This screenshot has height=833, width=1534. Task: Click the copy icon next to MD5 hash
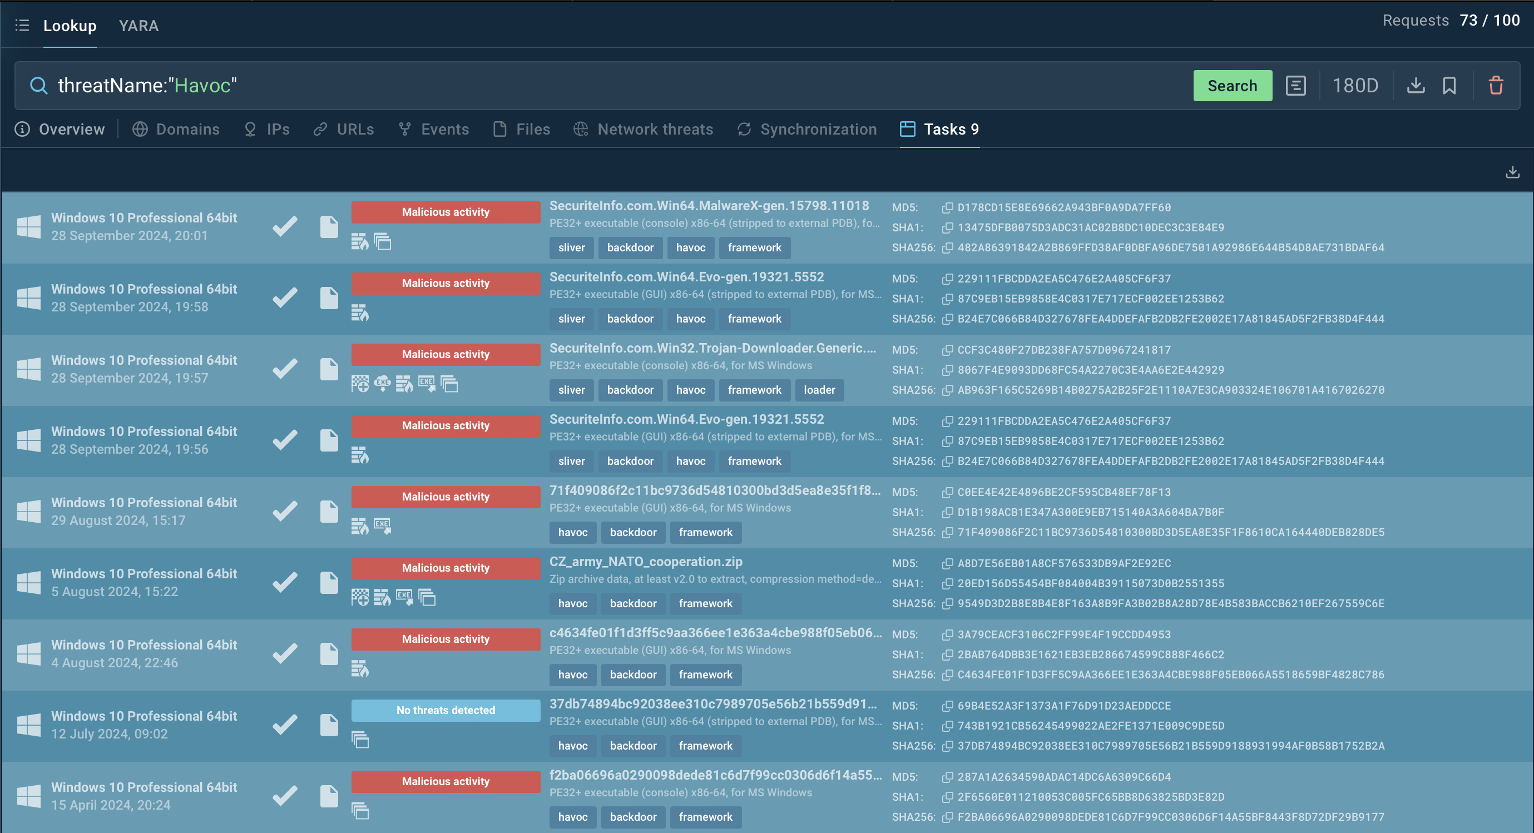[x=947, y=207]
